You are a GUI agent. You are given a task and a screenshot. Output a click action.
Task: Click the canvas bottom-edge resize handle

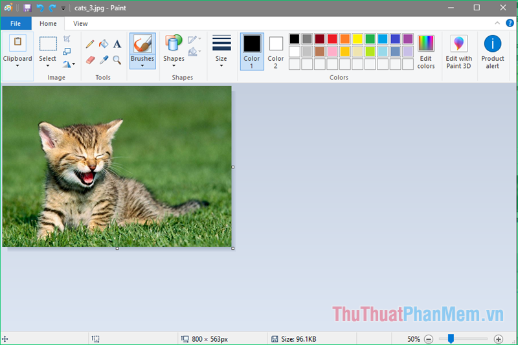[x=117, y=249]
